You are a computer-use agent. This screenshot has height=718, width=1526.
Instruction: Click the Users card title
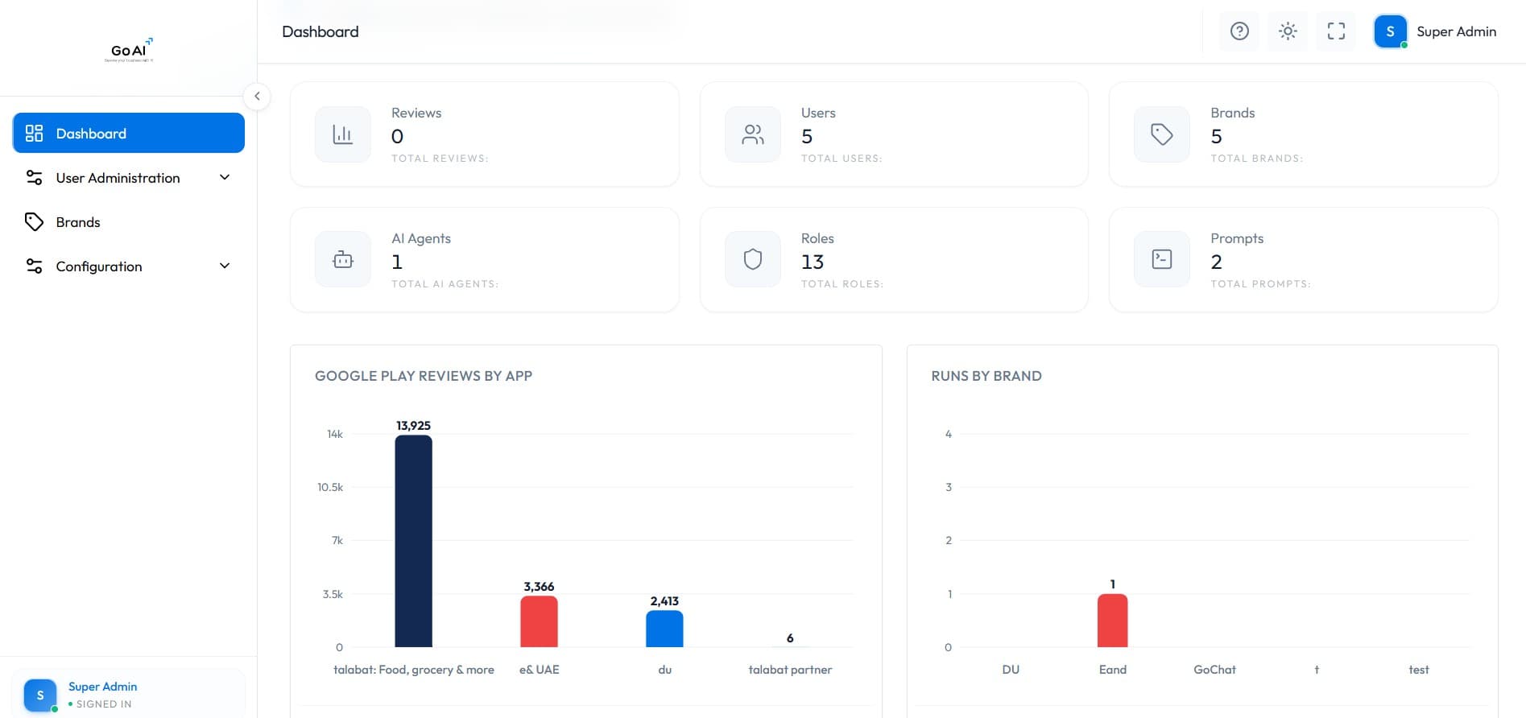[x=818, y=113]
